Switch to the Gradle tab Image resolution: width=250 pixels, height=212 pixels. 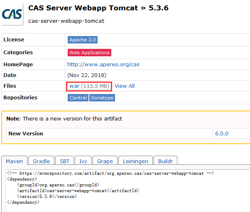coord(41,161)
